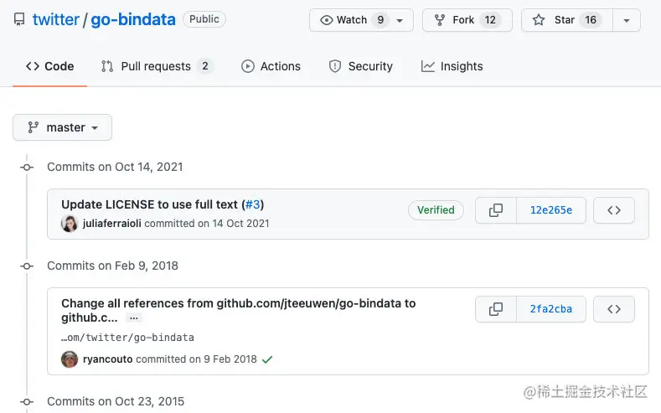Fork the go-bindata repository
The width and height of the screenshot is (661, 413).
pyautogui.click(x=467, y=20)
